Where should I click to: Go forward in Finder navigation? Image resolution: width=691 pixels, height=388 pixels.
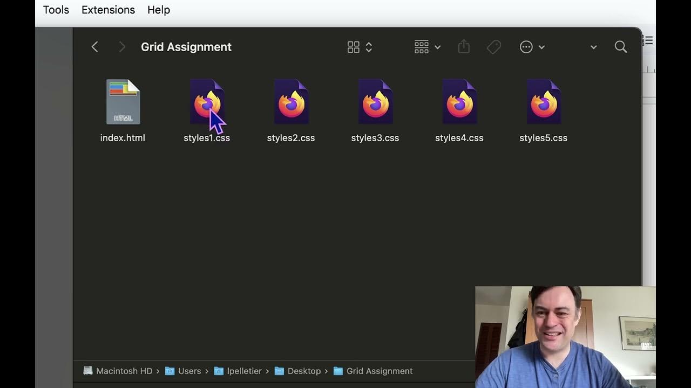click(122, 47)
